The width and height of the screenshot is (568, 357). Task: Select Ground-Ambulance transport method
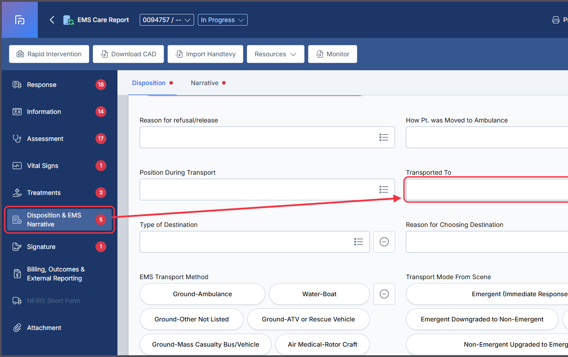click(x=202, y=294)
